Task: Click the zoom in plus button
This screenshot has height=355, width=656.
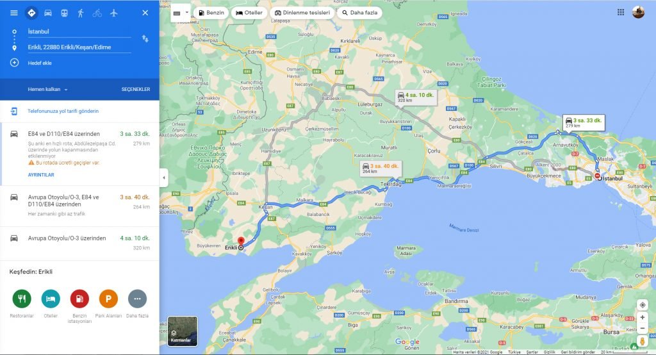Action: (643, 317)
